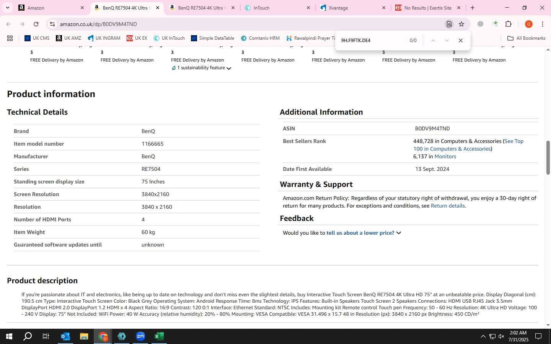Open Windows taskbar search
The width and height of the screenshot is (551, 344).
(x=28, y=336)
